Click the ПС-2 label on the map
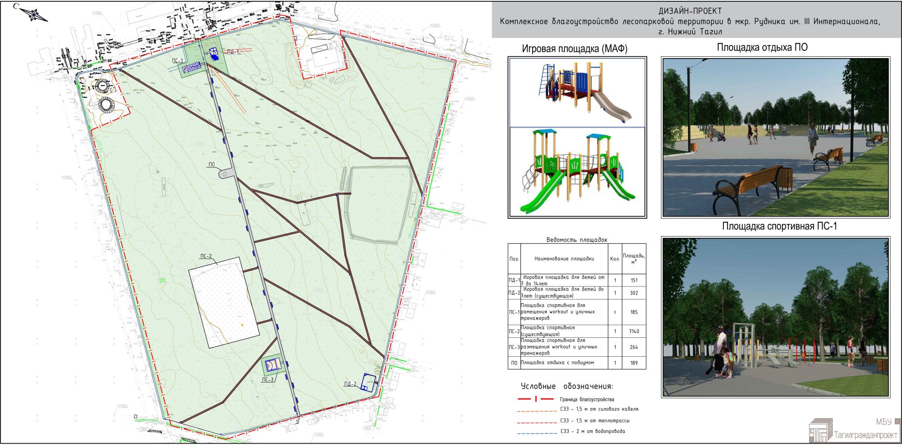The width and height of the screenshot is (902, 445). coord(206,255)
